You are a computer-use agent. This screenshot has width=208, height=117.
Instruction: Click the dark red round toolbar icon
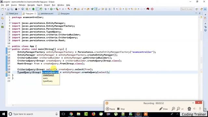(148, 9)
